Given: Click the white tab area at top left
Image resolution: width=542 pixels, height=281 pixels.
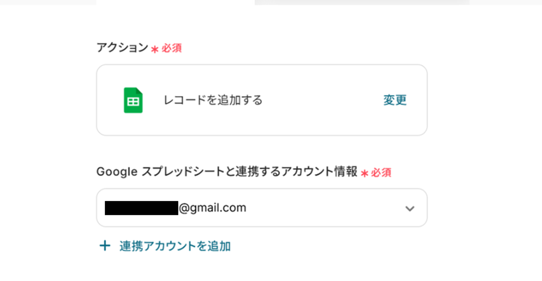Looking at the screenshot, I should [175, 2].
